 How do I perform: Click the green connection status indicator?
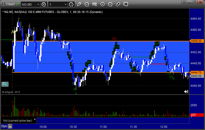[17, 4]
